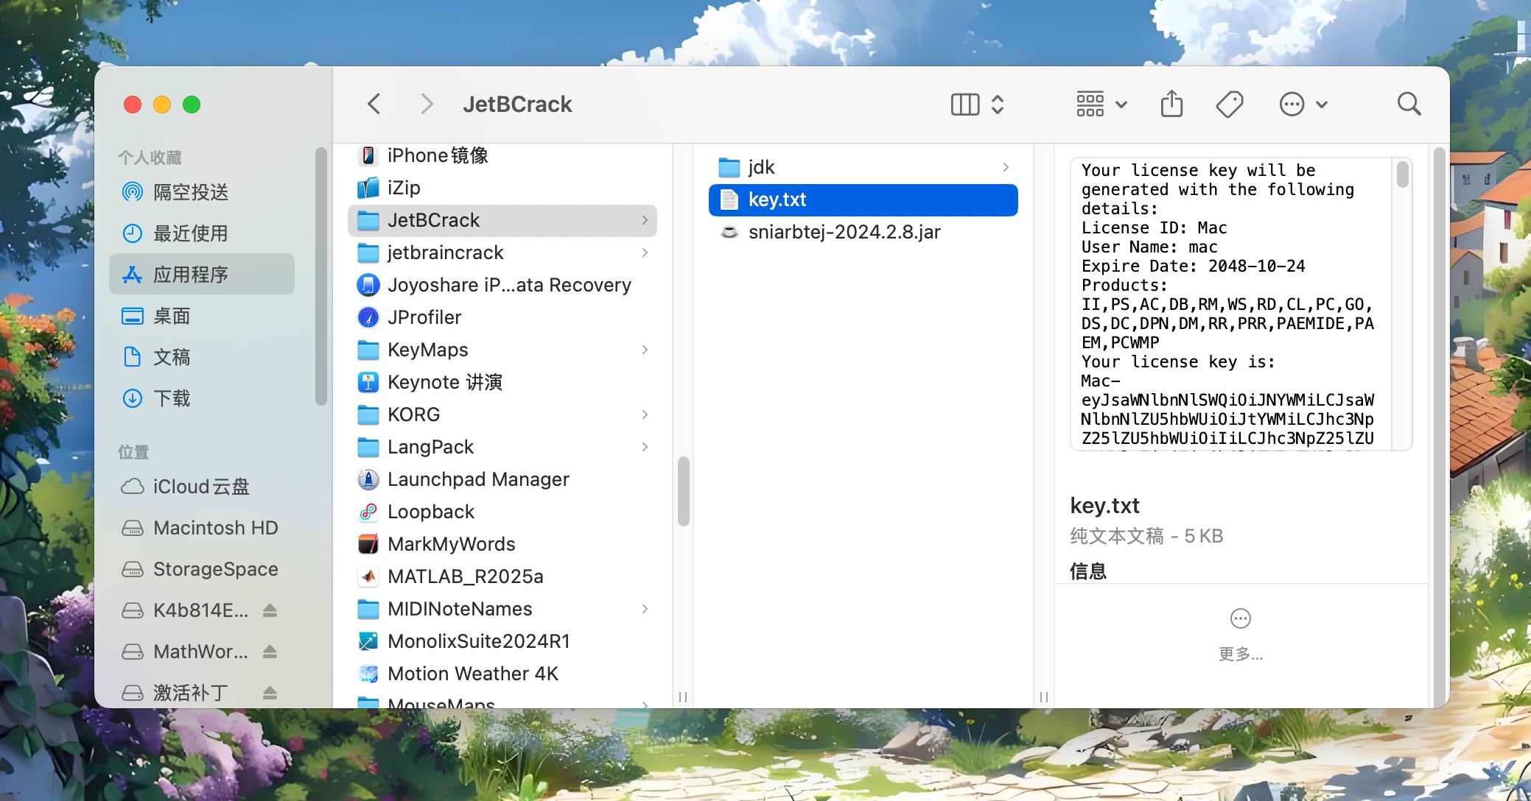Eject the K4b814E volume
Viewport: 1531px width, 801px height.
coord(270,610)
